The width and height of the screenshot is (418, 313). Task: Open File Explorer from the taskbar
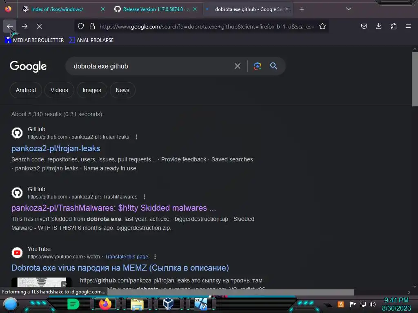coord(137,304)
